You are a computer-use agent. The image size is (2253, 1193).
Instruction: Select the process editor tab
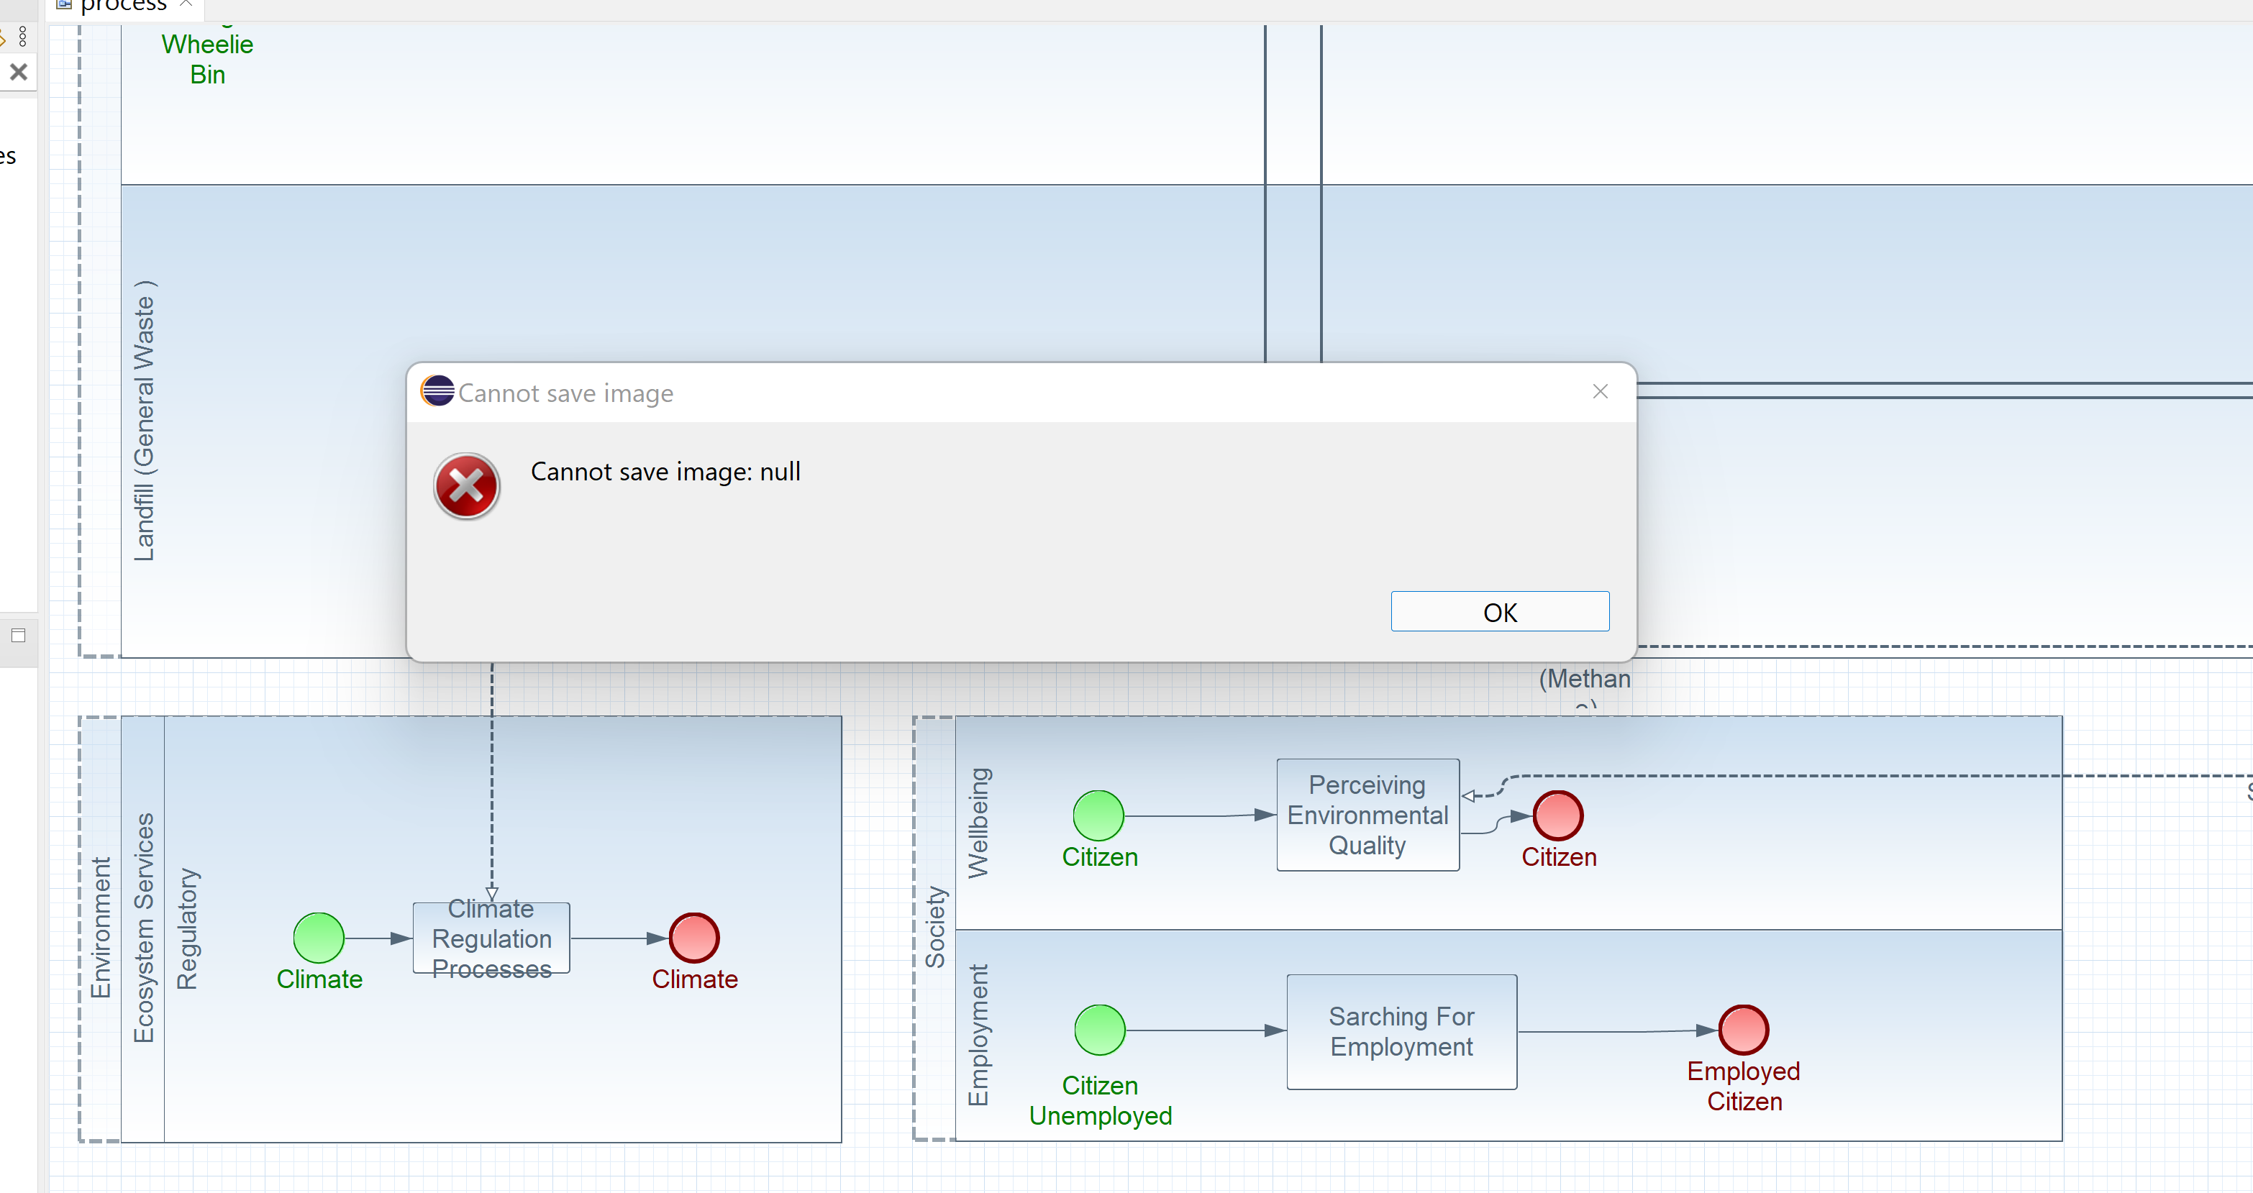pos(122,6)
